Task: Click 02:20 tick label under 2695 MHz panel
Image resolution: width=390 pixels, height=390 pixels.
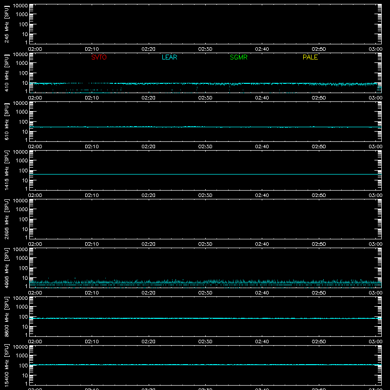Action: 149,244
